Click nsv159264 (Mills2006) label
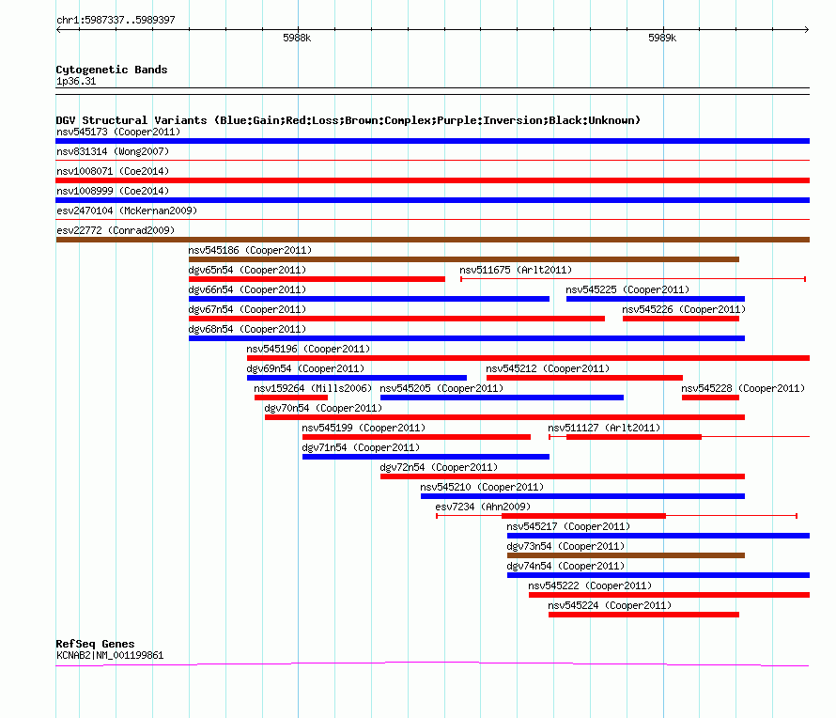836x718 pixels. [313, 388]
